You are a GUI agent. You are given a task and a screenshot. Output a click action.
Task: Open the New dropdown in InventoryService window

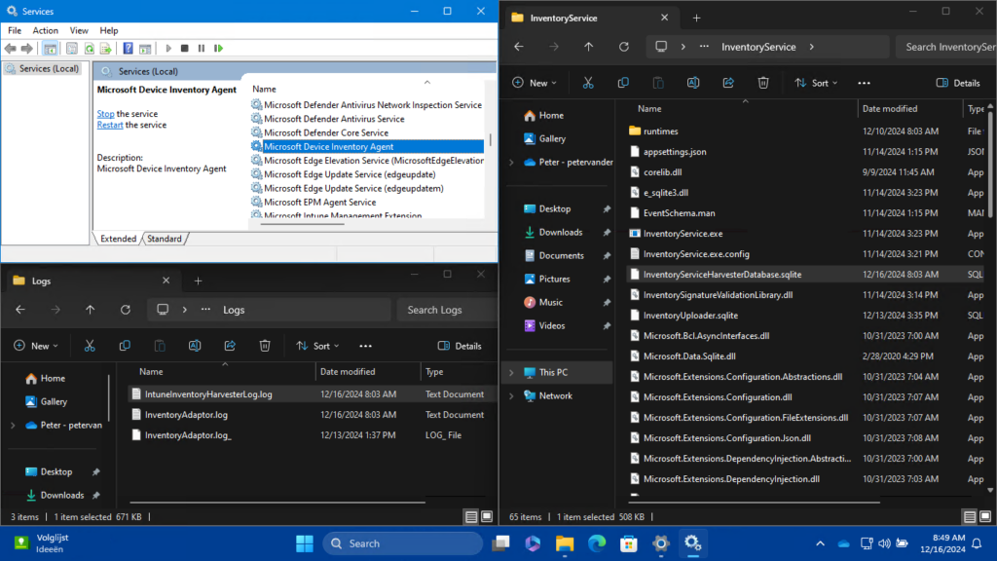click(535, 83)
